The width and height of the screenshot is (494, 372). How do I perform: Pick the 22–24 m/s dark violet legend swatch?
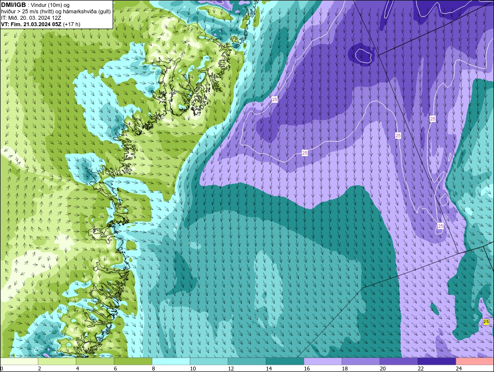[437, 361]
